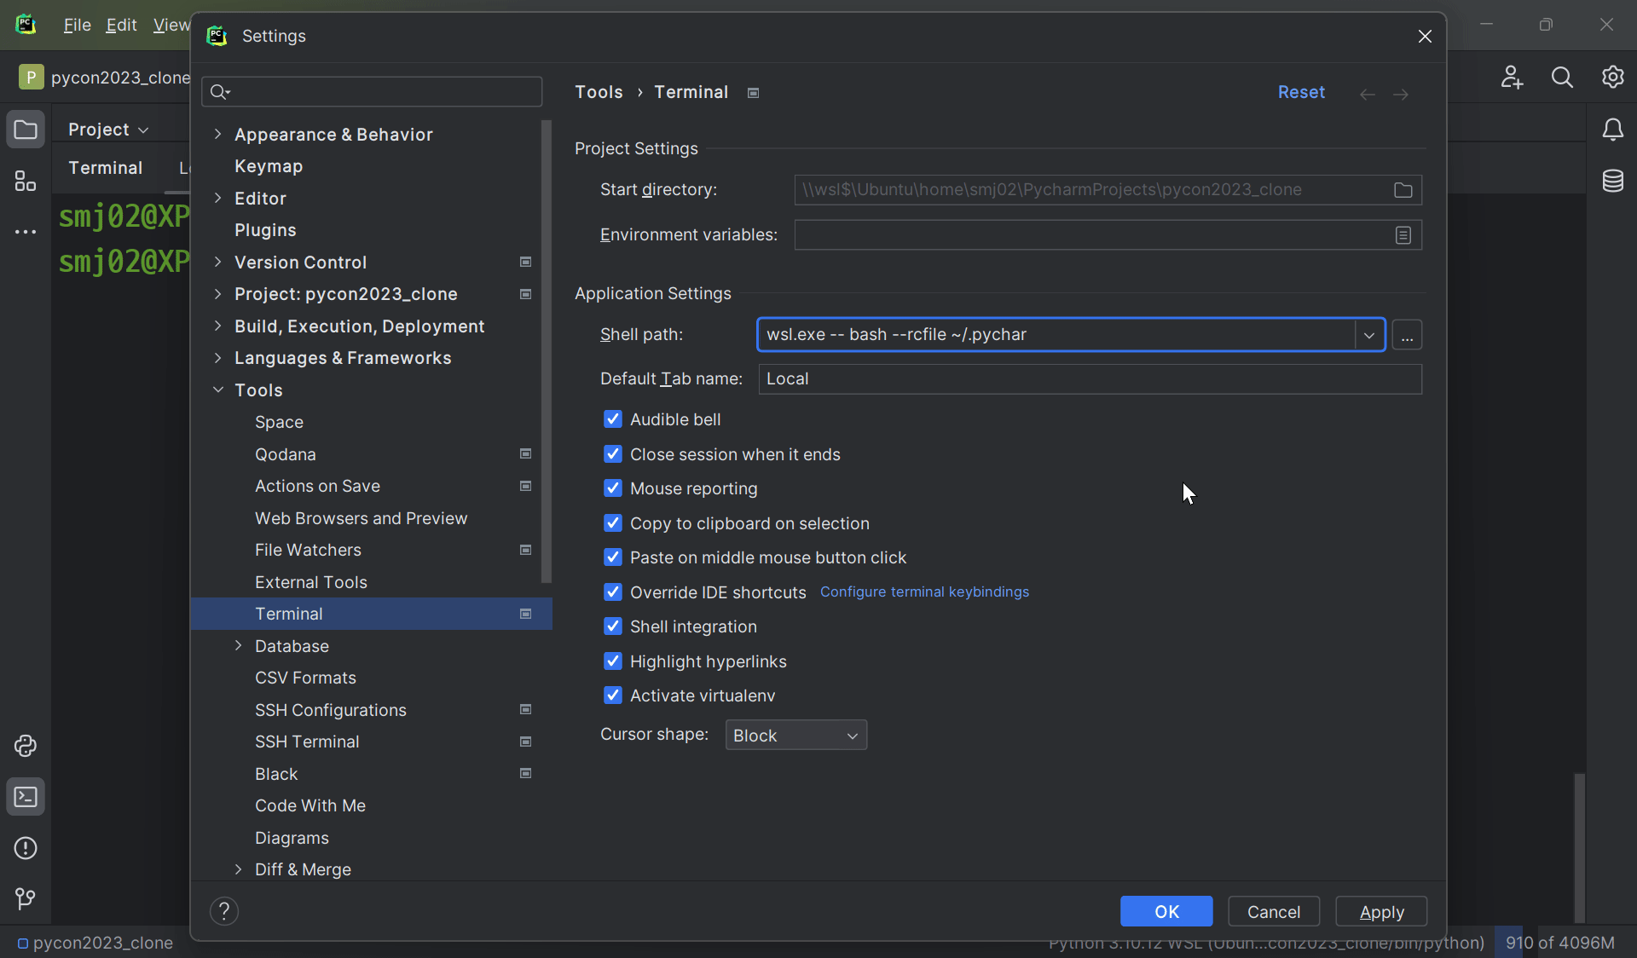Open the Git version control icon
The width and height of the screenshot is (1637, 958).
coord(26,898)
